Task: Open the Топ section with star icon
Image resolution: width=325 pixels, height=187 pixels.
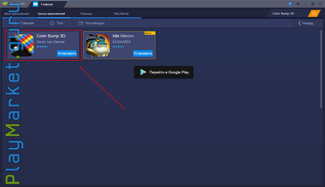Action: pyautogui.click(x=56, y=23)
